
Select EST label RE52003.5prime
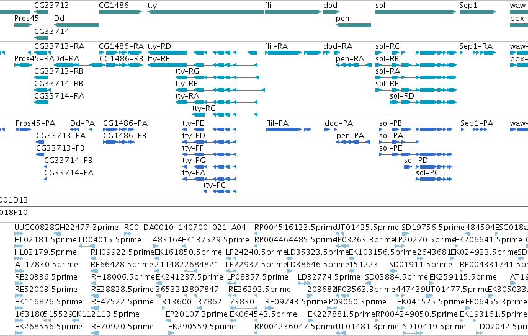pyautogui.click(x=46, y=290)
